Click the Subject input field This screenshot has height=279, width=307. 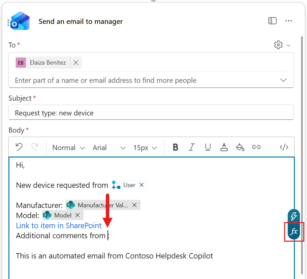[x=151, y=113]
